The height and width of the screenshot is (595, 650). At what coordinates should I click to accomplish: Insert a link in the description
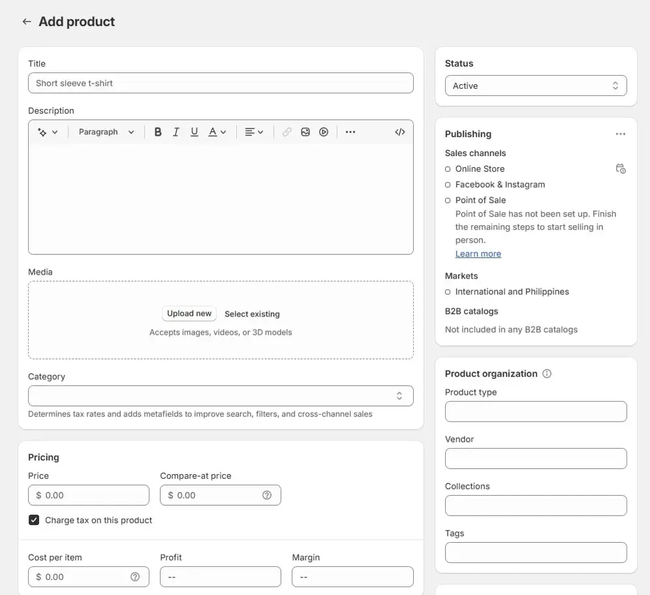tap(287, 132)
